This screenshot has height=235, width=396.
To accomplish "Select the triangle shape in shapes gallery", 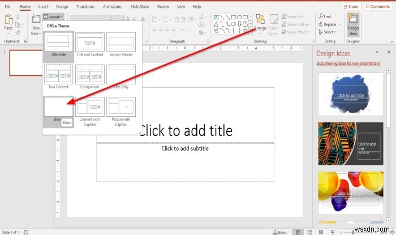I will [x=216, y=24].
